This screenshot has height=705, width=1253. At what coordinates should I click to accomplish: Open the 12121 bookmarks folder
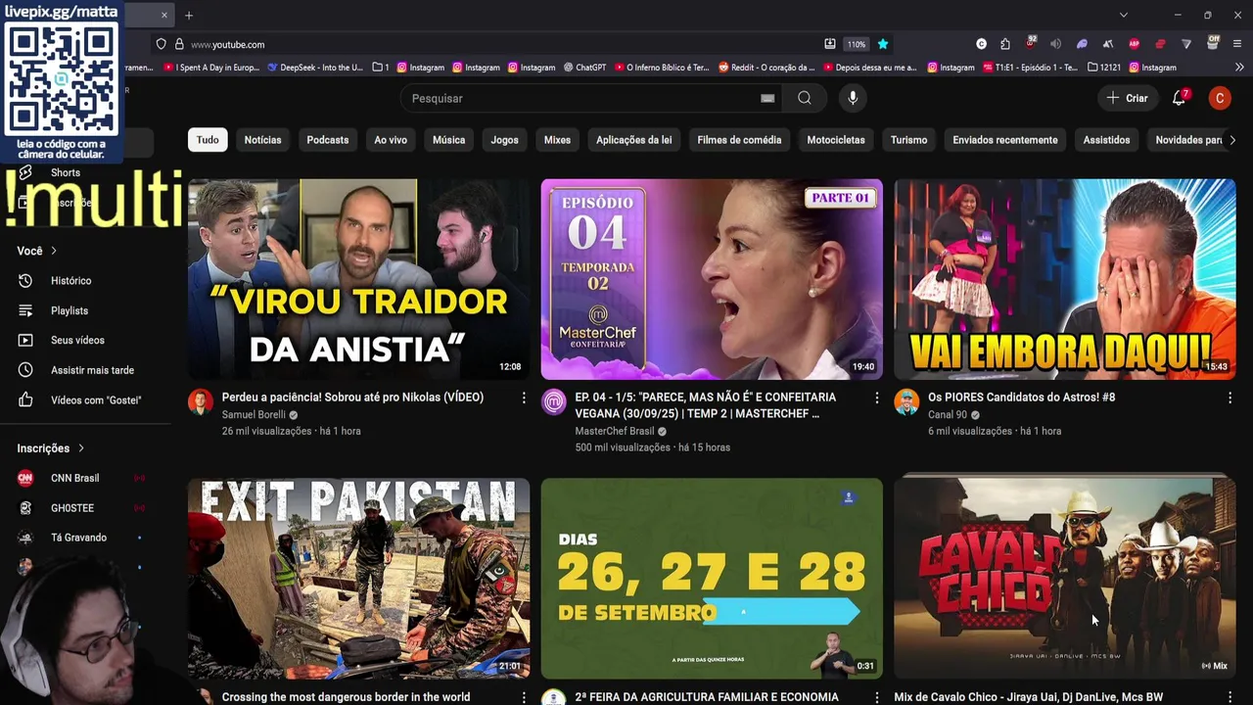[x=1103, y=68]
